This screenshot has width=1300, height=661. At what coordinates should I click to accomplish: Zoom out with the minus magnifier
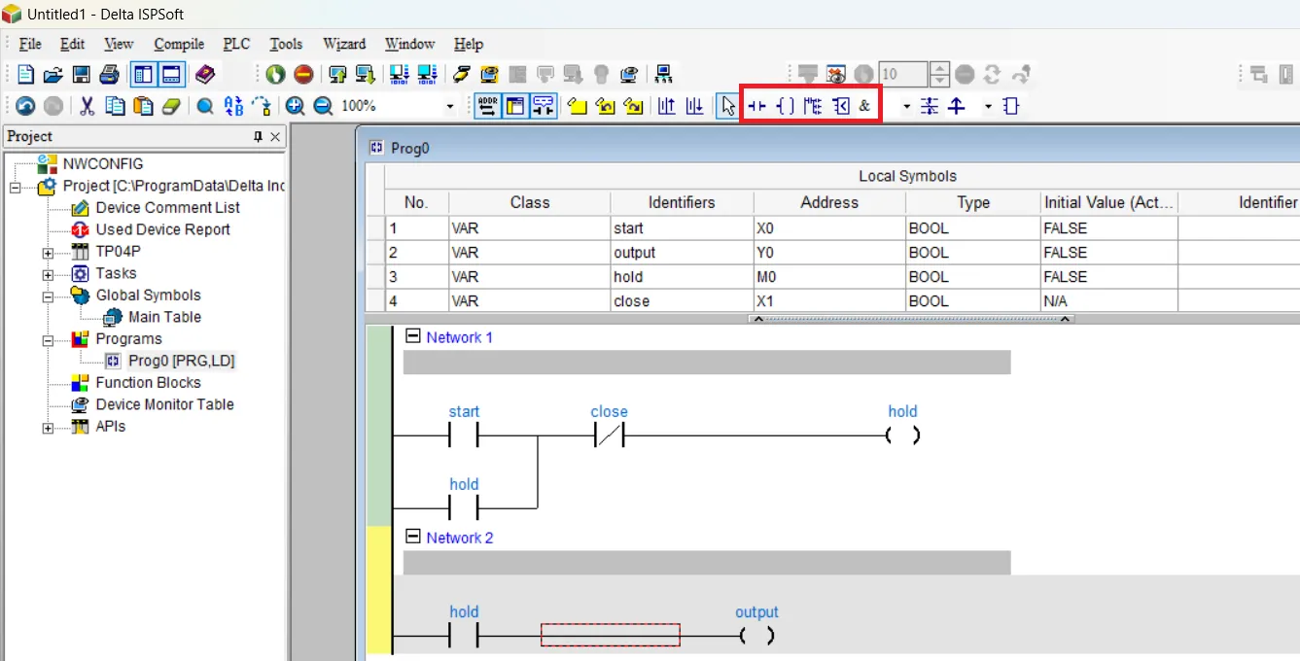(323, 106)
